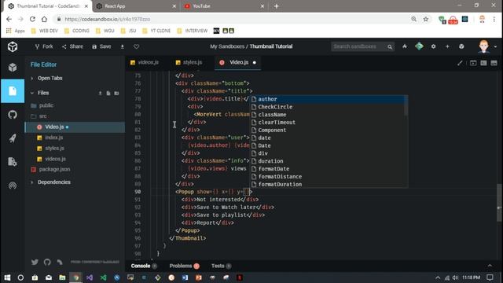
Task: Show hidden system tray icons
Action: pos(438,277)
